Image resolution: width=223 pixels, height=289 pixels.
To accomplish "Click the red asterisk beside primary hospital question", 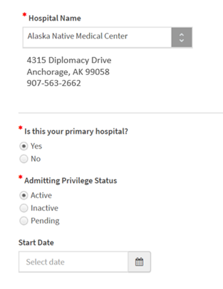I will (21, 127).
